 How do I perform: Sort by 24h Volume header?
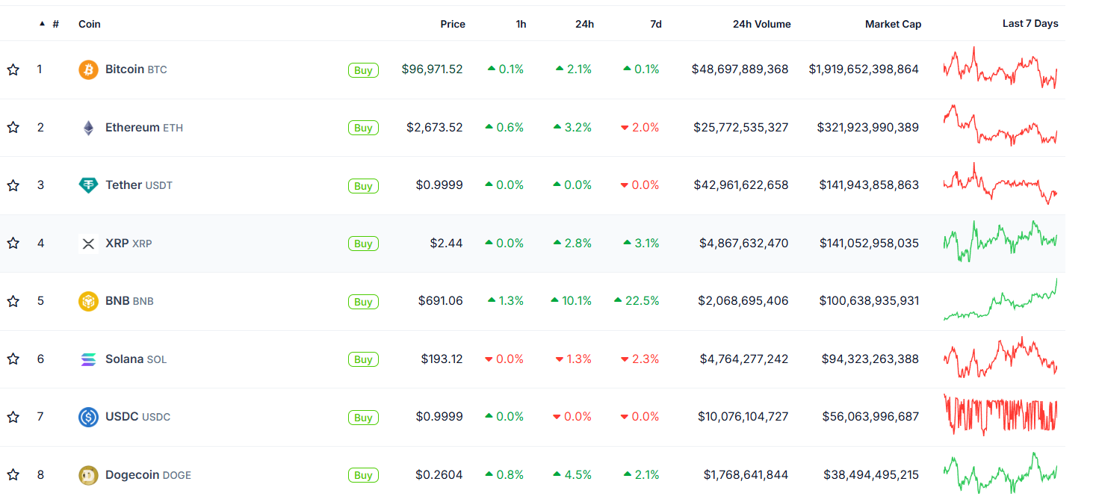coord(762,24)
